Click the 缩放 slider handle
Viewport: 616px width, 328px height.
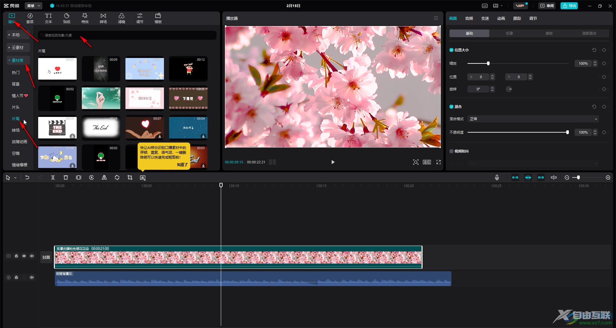[488, 63]
